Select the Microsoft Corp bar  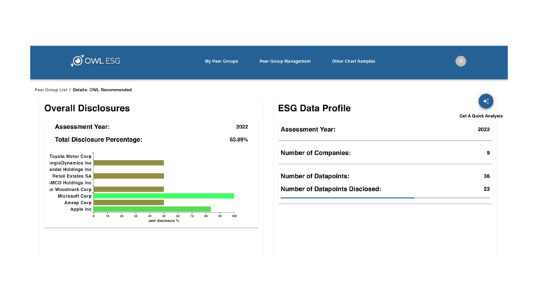[x=163, y=196]
